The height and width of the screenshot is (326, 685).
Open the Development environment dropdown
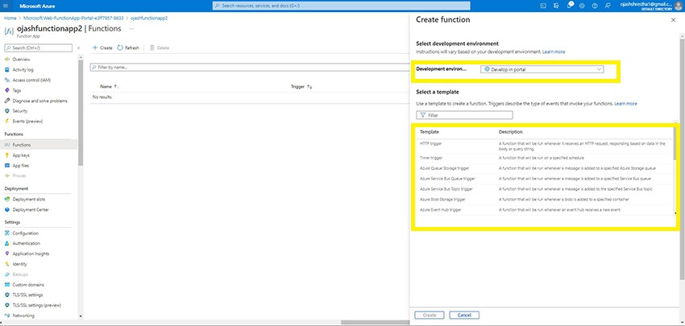(542, 69)
